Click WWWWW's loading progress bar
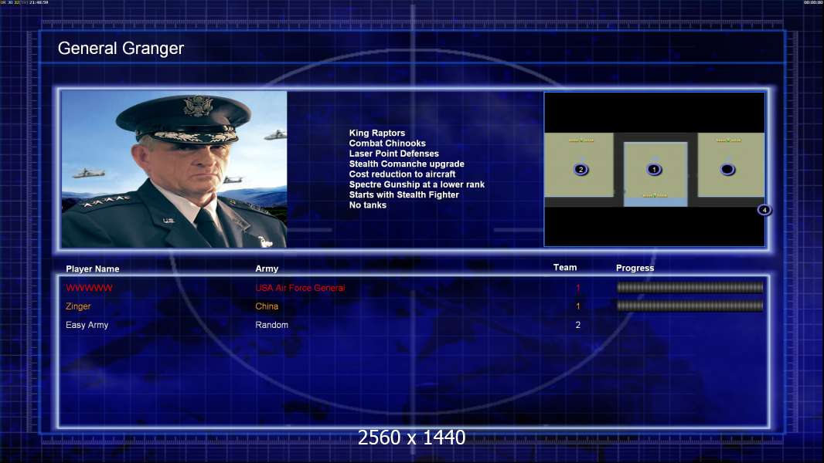This screenshot has width=824, height=463. 690,287
